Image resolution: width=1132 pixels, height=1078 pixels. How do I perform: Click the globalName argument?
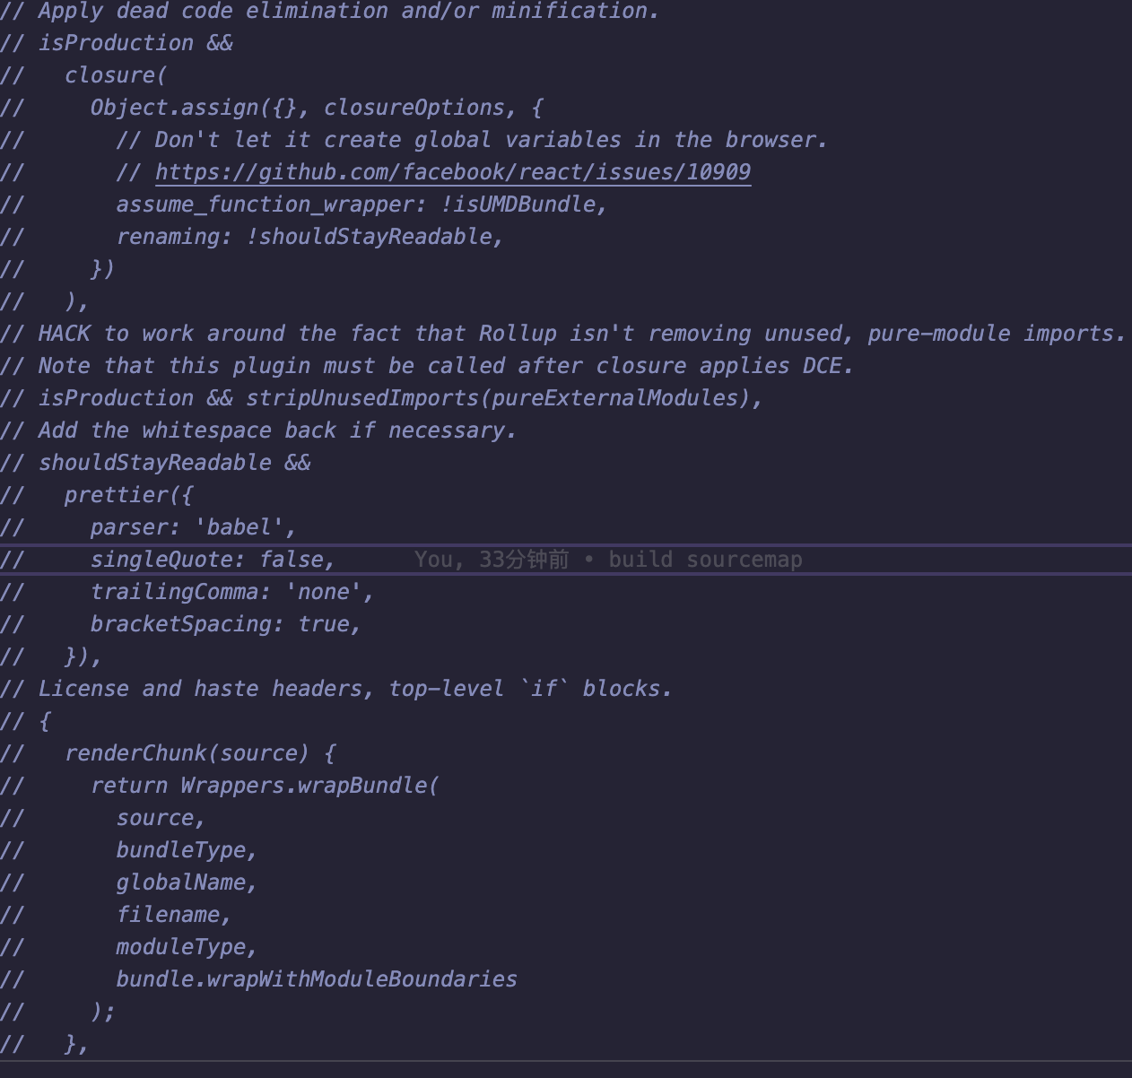(181, 882)
